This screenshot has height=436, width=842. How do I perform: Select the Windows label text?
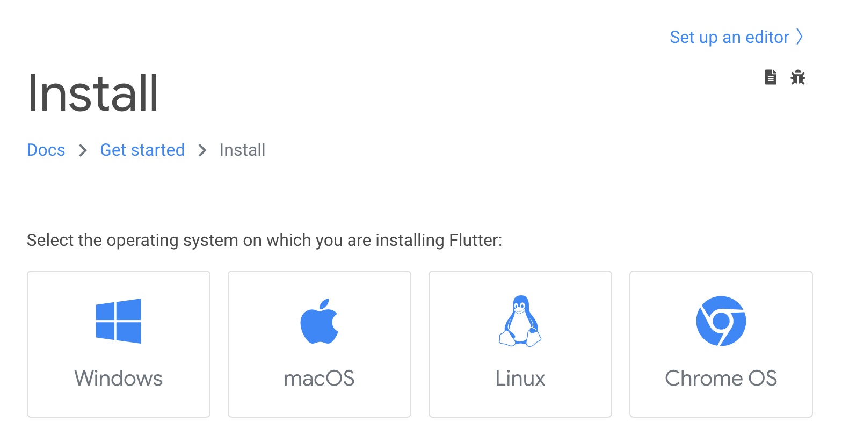pyautogui.click(x=118, y=379)
